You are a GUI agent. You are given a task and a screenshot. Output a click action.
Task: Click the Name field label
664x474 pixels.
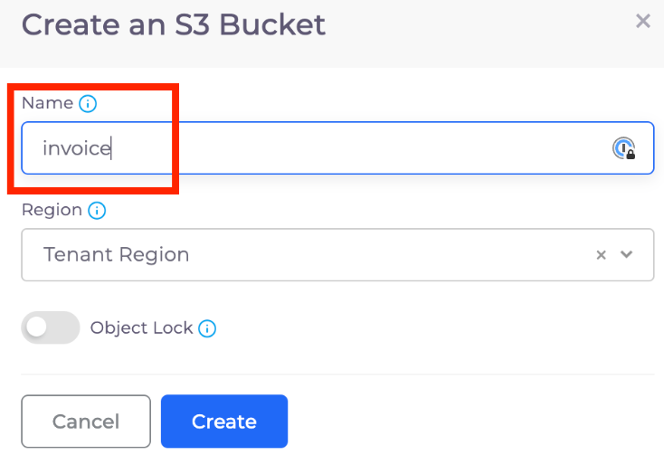[47, 103]
